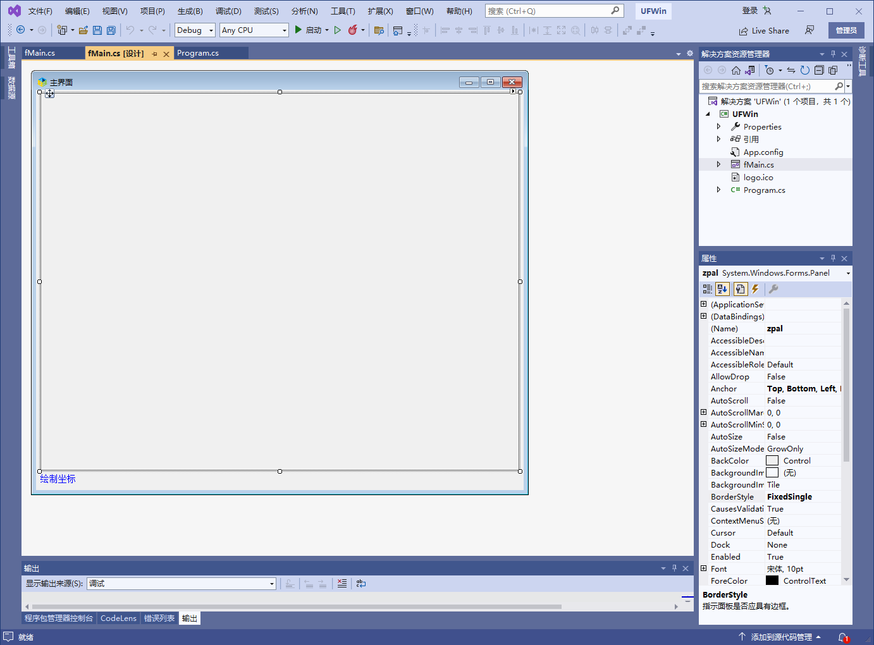Open the zpal object selector dropdown

(x=848, y=273)
